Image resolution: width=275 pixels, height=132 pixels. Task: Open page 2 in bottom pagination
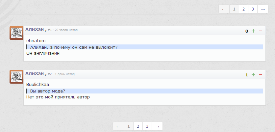click(138, 126)
